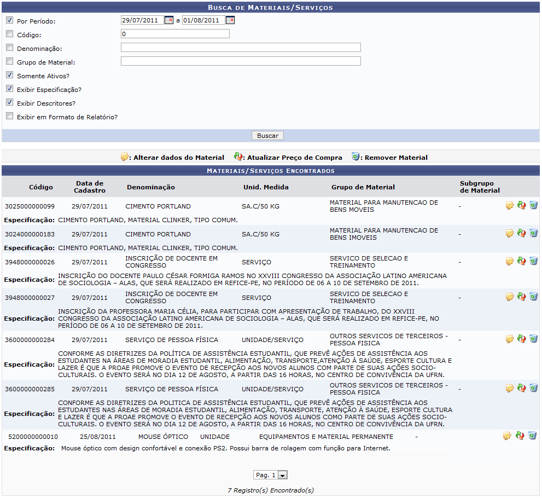
Task: Remove material with code 3600000000284
Action: [533, 339]
